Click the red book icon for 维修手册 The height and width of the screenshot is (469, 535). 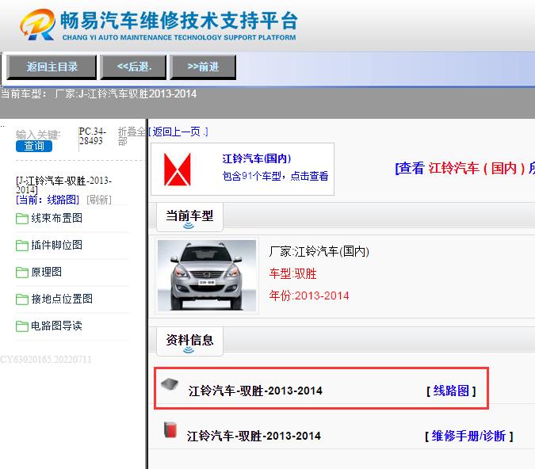170,429
